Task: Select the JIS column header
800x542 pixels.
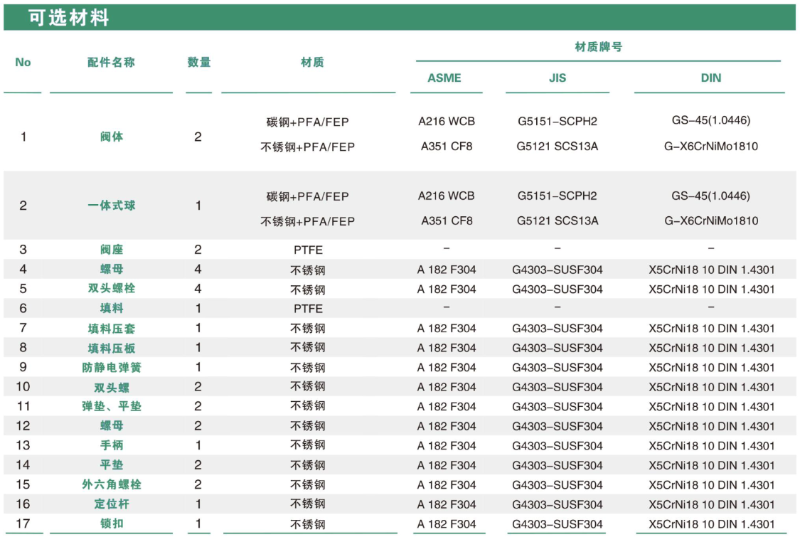Action: click(558, 78)
